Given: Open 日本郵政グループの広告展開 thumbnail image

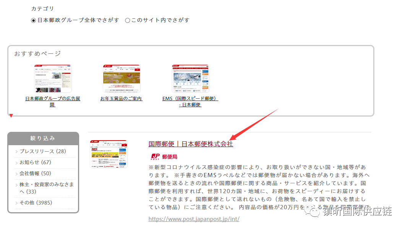Looking at the screenshot, I should 53,78.
